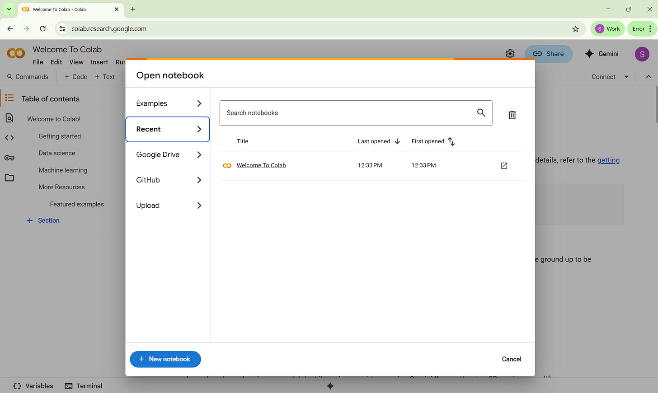The image size is (658, 393).
Task: Add a new Section
Action: [43, 220]
